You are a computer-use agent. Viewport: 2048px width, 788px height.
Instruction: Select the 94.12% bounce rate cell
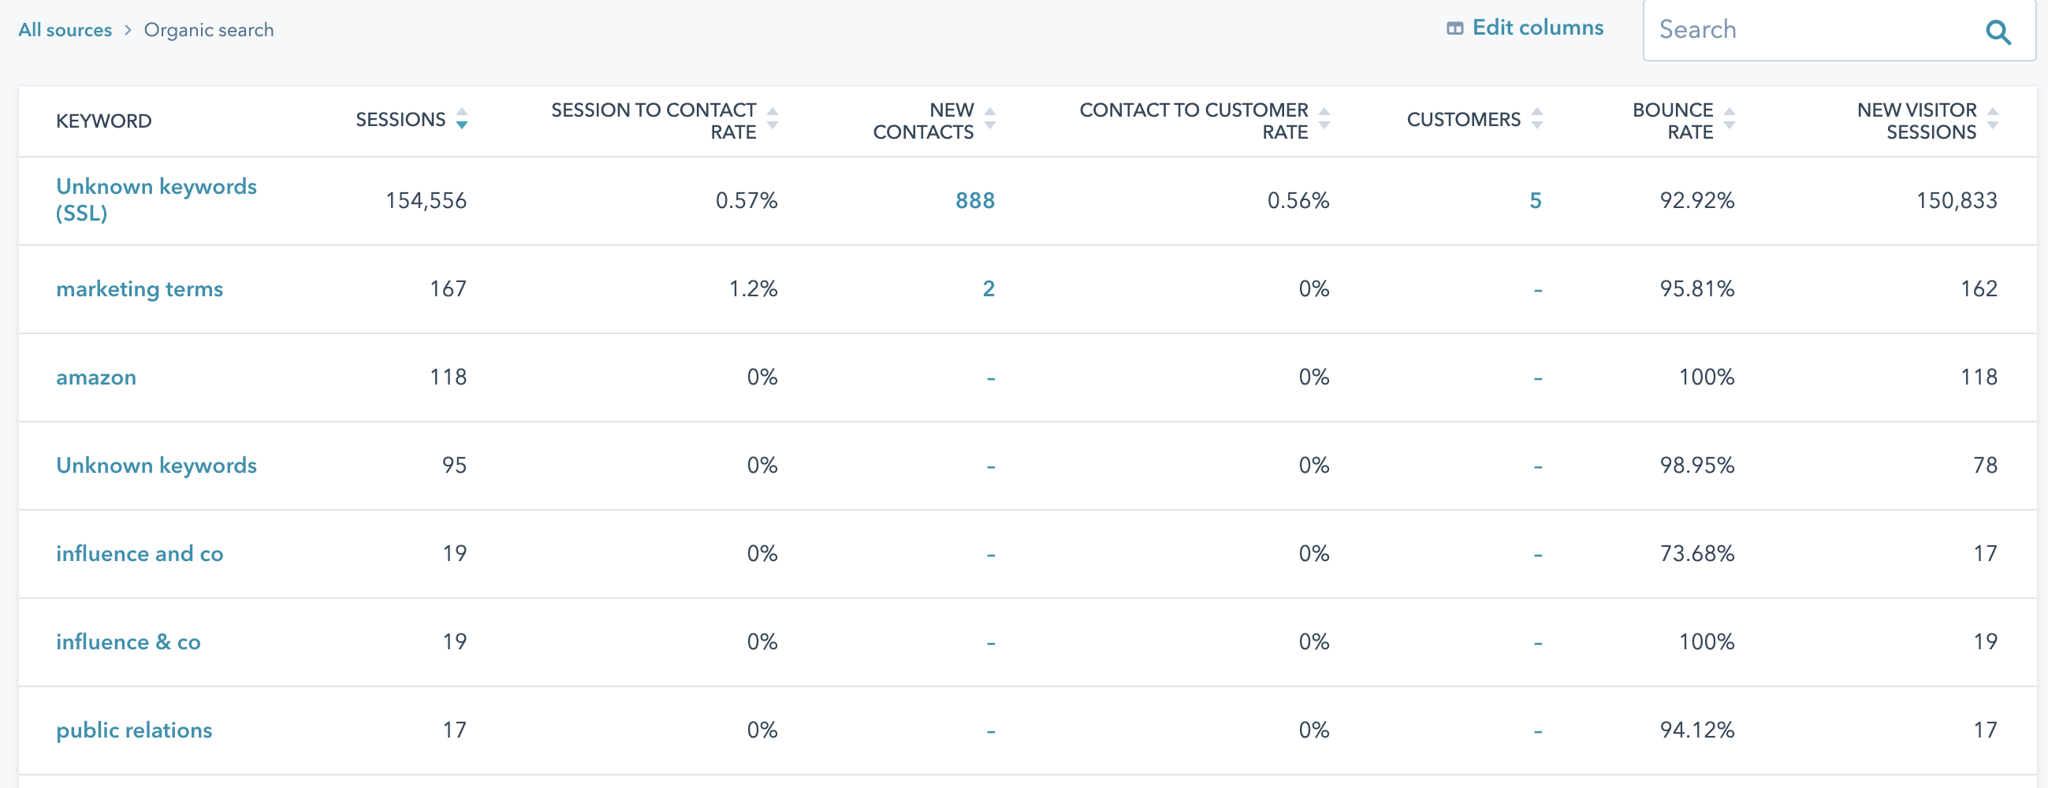coord(1697,730)
